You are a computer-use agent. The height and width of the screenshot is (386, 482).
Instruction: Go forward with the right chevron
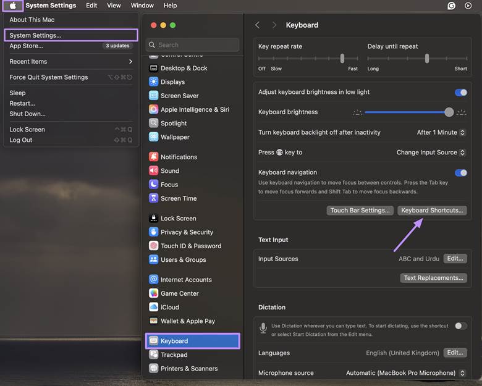point(274,25)
